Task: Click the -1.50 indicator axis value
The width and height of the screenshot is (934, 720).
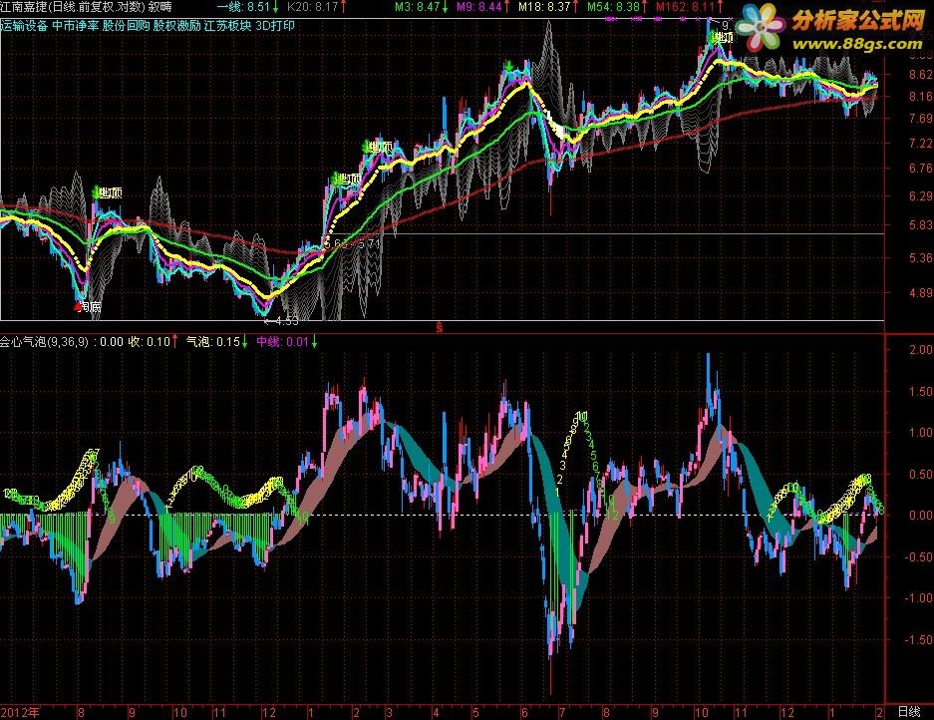Action: pos(918,639)
